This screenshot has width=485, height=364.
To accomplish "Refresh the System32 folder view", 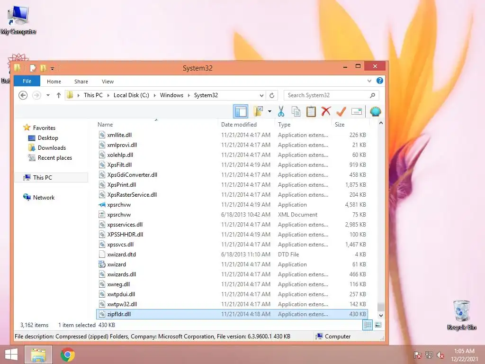I will pos(271,95).
